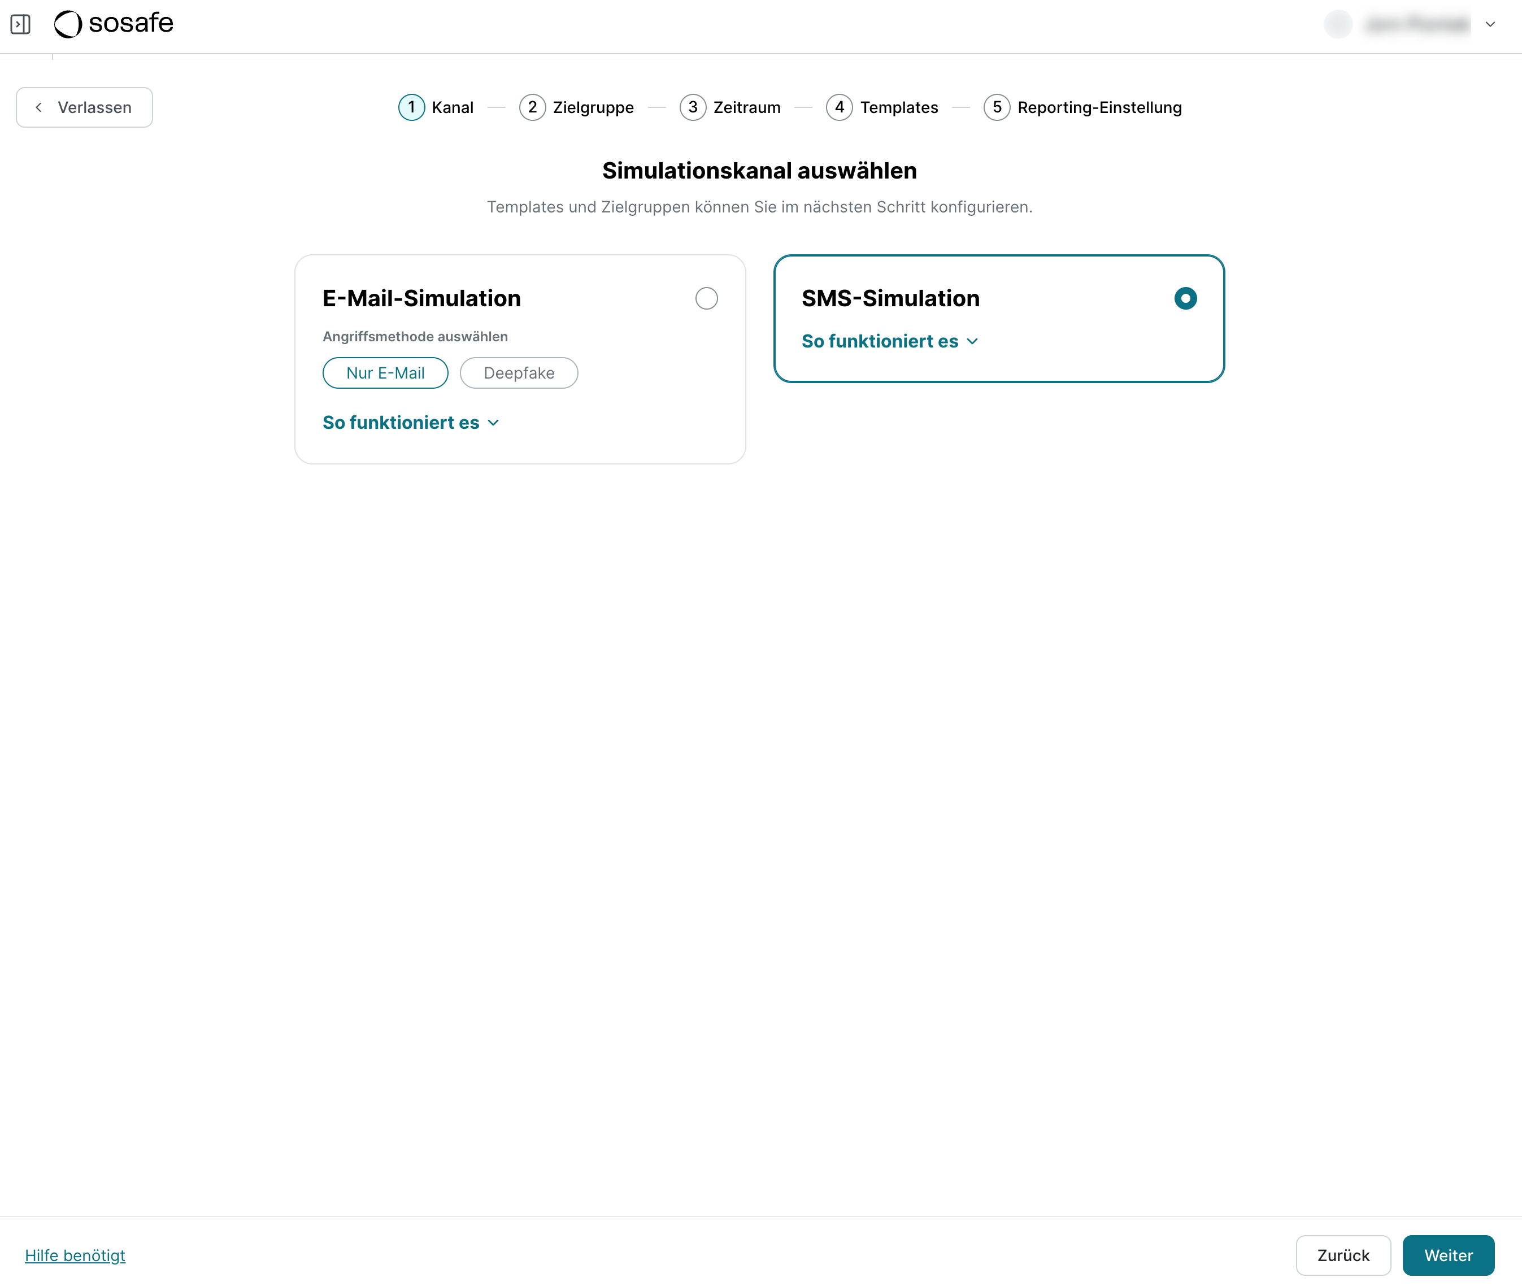Image resolution: width=1522 pixels, height=1286 pixels.
Task: Click the SoSafe logo
Action: (114, 23)
